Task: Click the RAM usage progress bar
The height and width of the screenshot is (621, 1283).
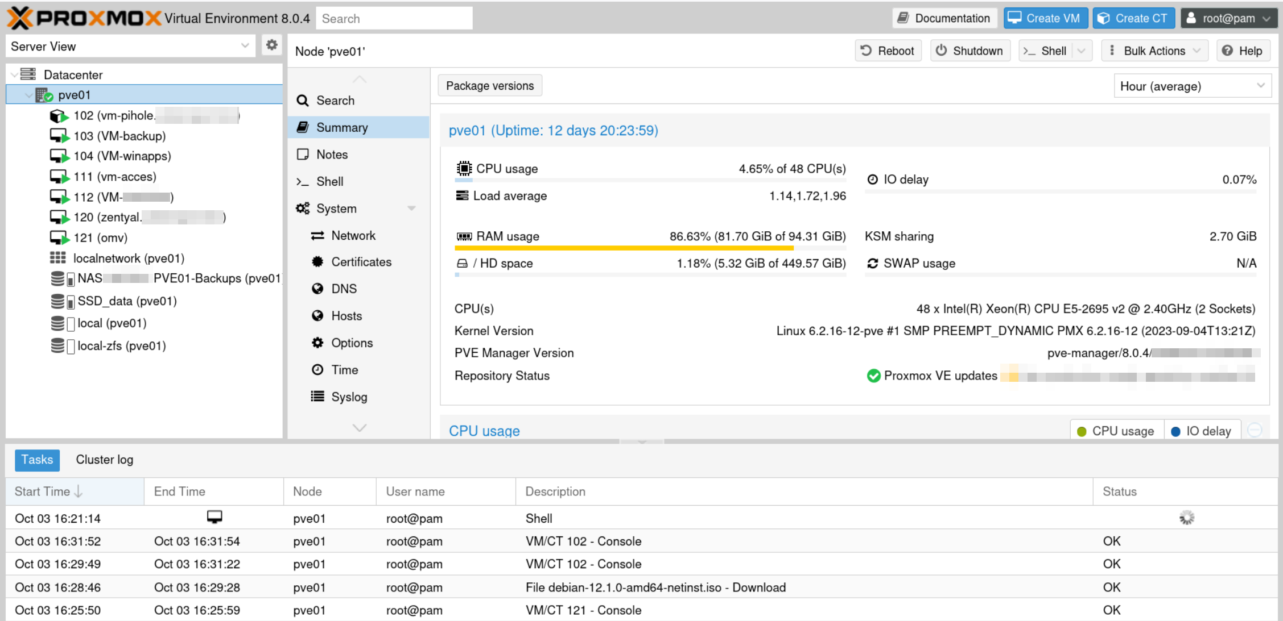Action: [650, 248]
